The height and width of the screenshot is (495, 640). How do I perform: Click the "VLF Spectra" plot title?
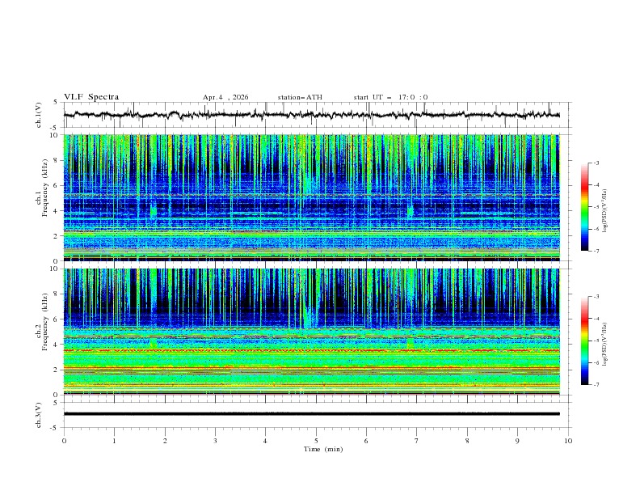pyautogui.click(x=91, y=97)
